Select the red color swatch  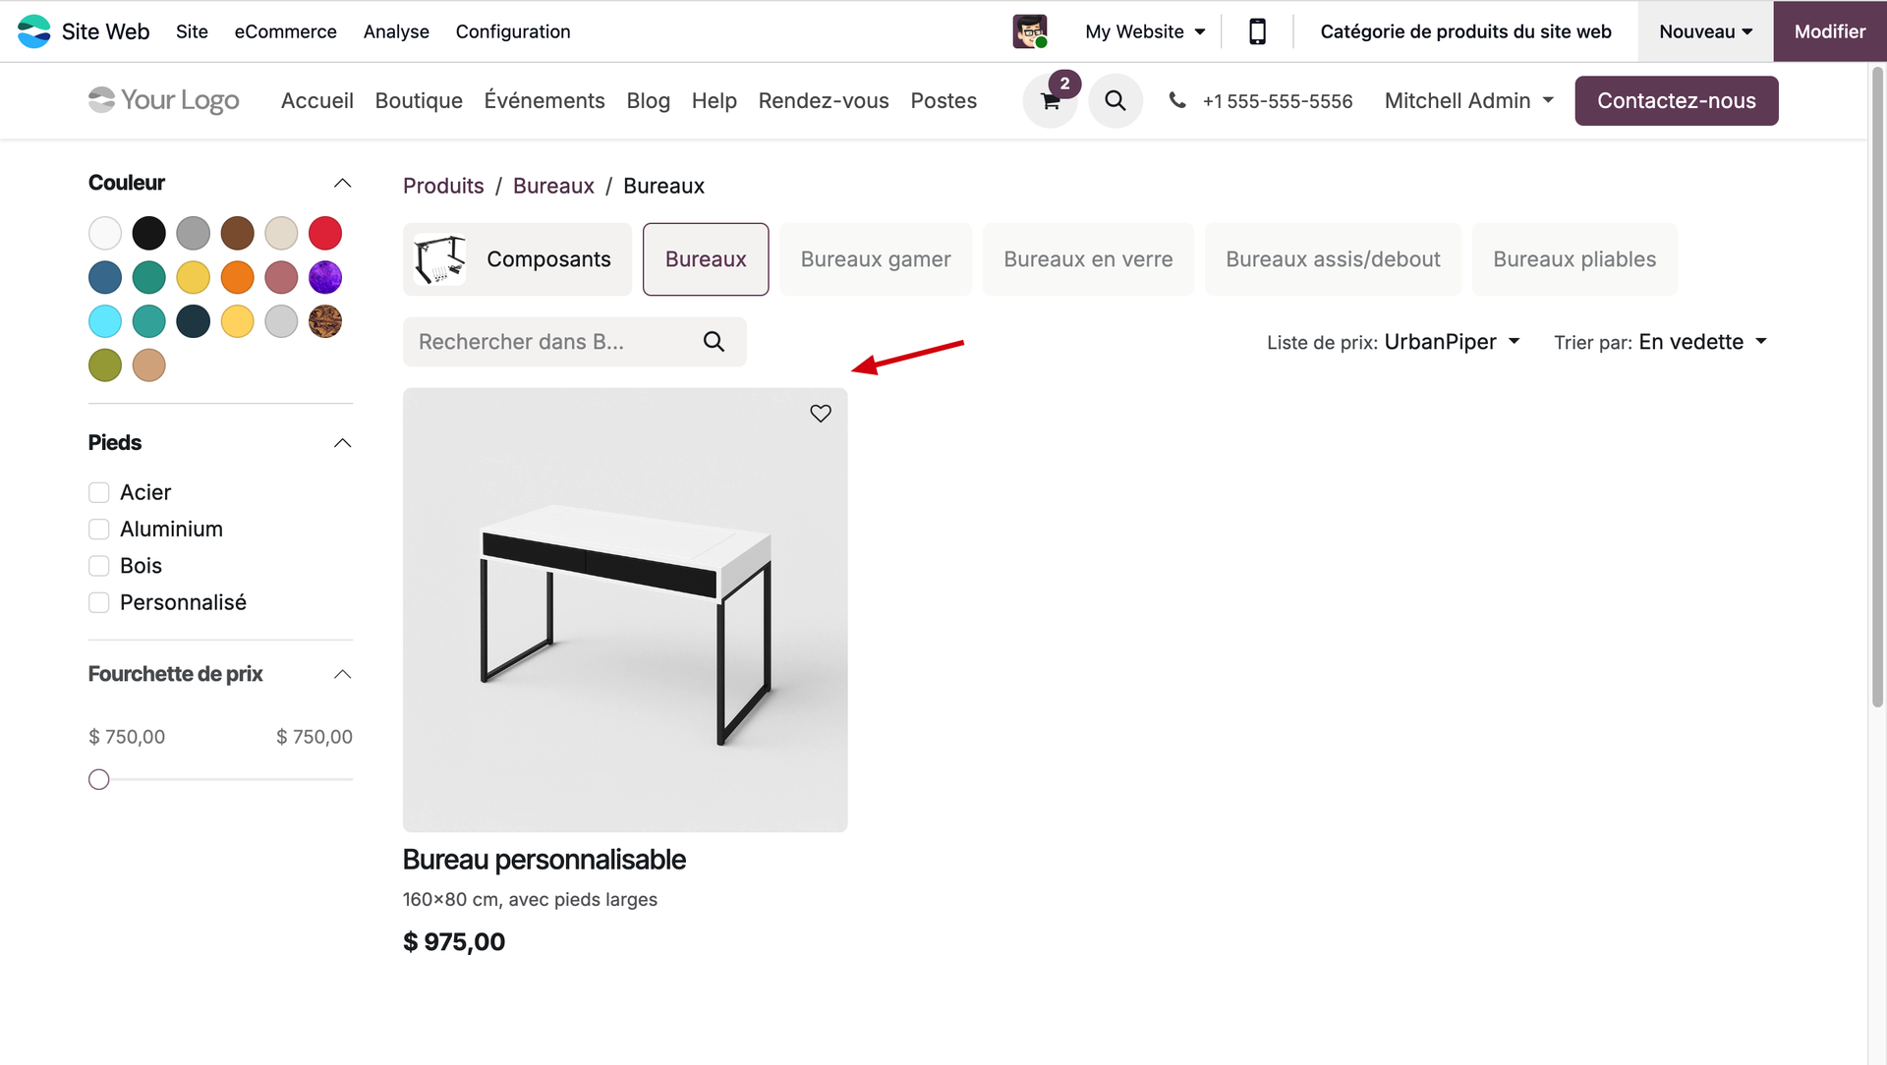tap(325, 234)
